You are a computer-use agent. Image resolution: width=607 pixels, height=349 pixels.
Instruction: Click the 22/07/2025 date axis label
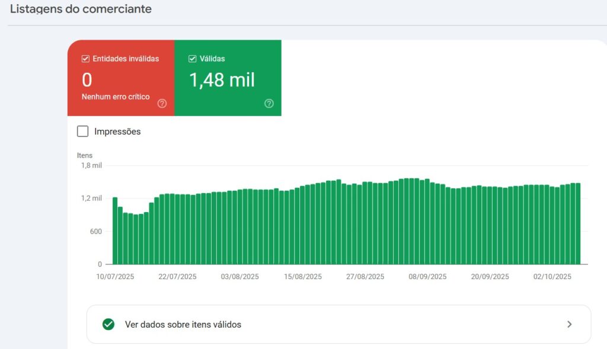(177, 277)
